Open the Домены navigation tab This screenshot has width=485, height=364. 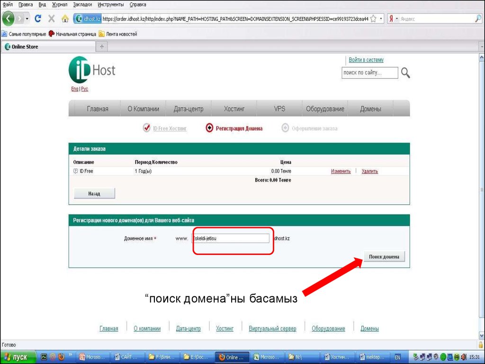point(370,109)
